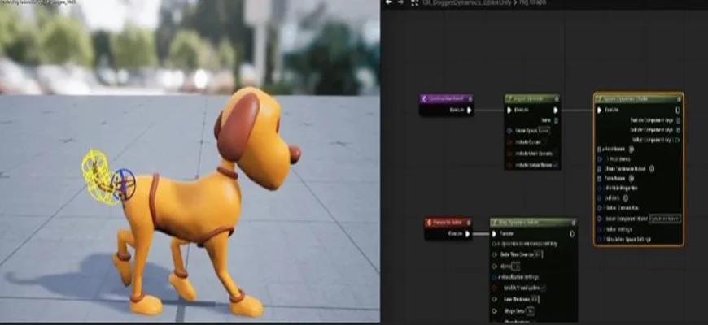Click Execute input pin of the Name Space node
This screenshot has height=325, width=708.
click(509, 110)
